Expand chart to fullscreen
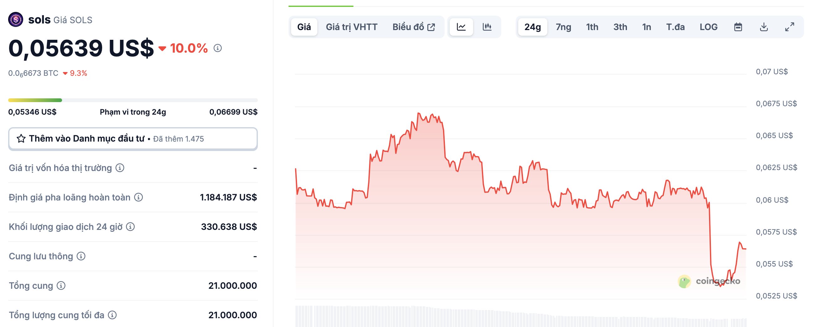Viewport: 819px width, 327px height. click(x=790, y=27)
